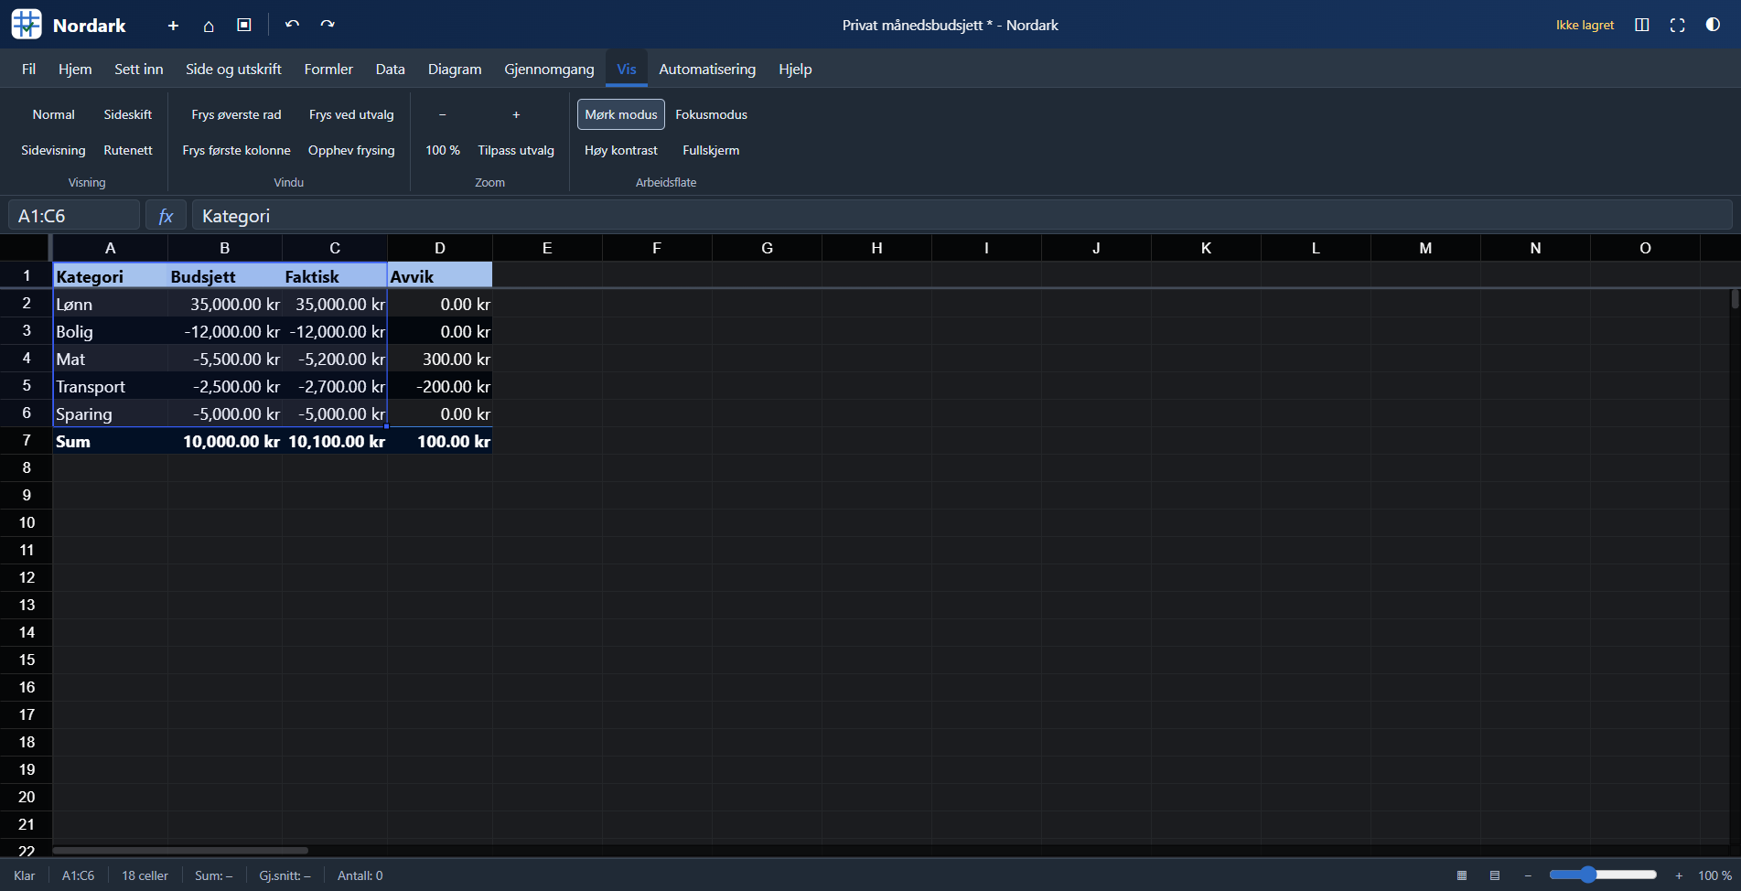Switch theme with contrast icon
Image resolution: width=1741 pixels, height=891 pixels.
(1713, 25)
